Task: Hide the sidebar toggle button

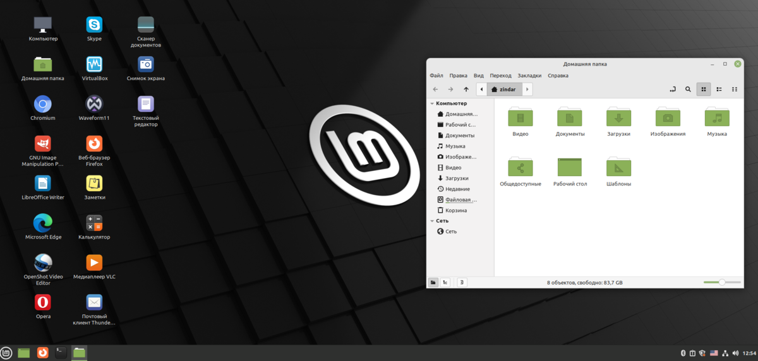Action: [462, 283]
